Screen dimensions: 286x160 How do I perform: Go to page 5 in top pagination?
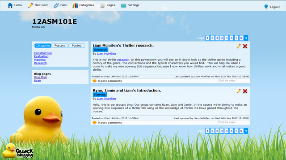click(227, 38)
